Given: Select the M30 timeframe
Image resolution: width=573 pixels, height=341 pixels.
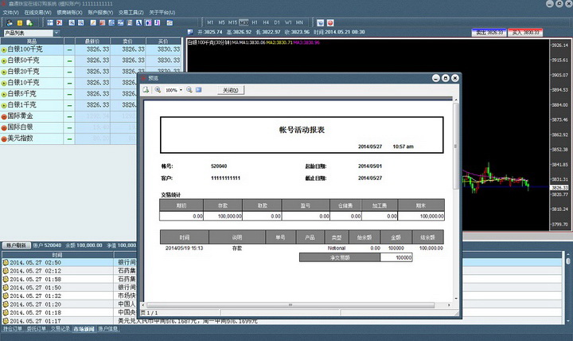Looking at the screenshot, I should click(244, 22).
